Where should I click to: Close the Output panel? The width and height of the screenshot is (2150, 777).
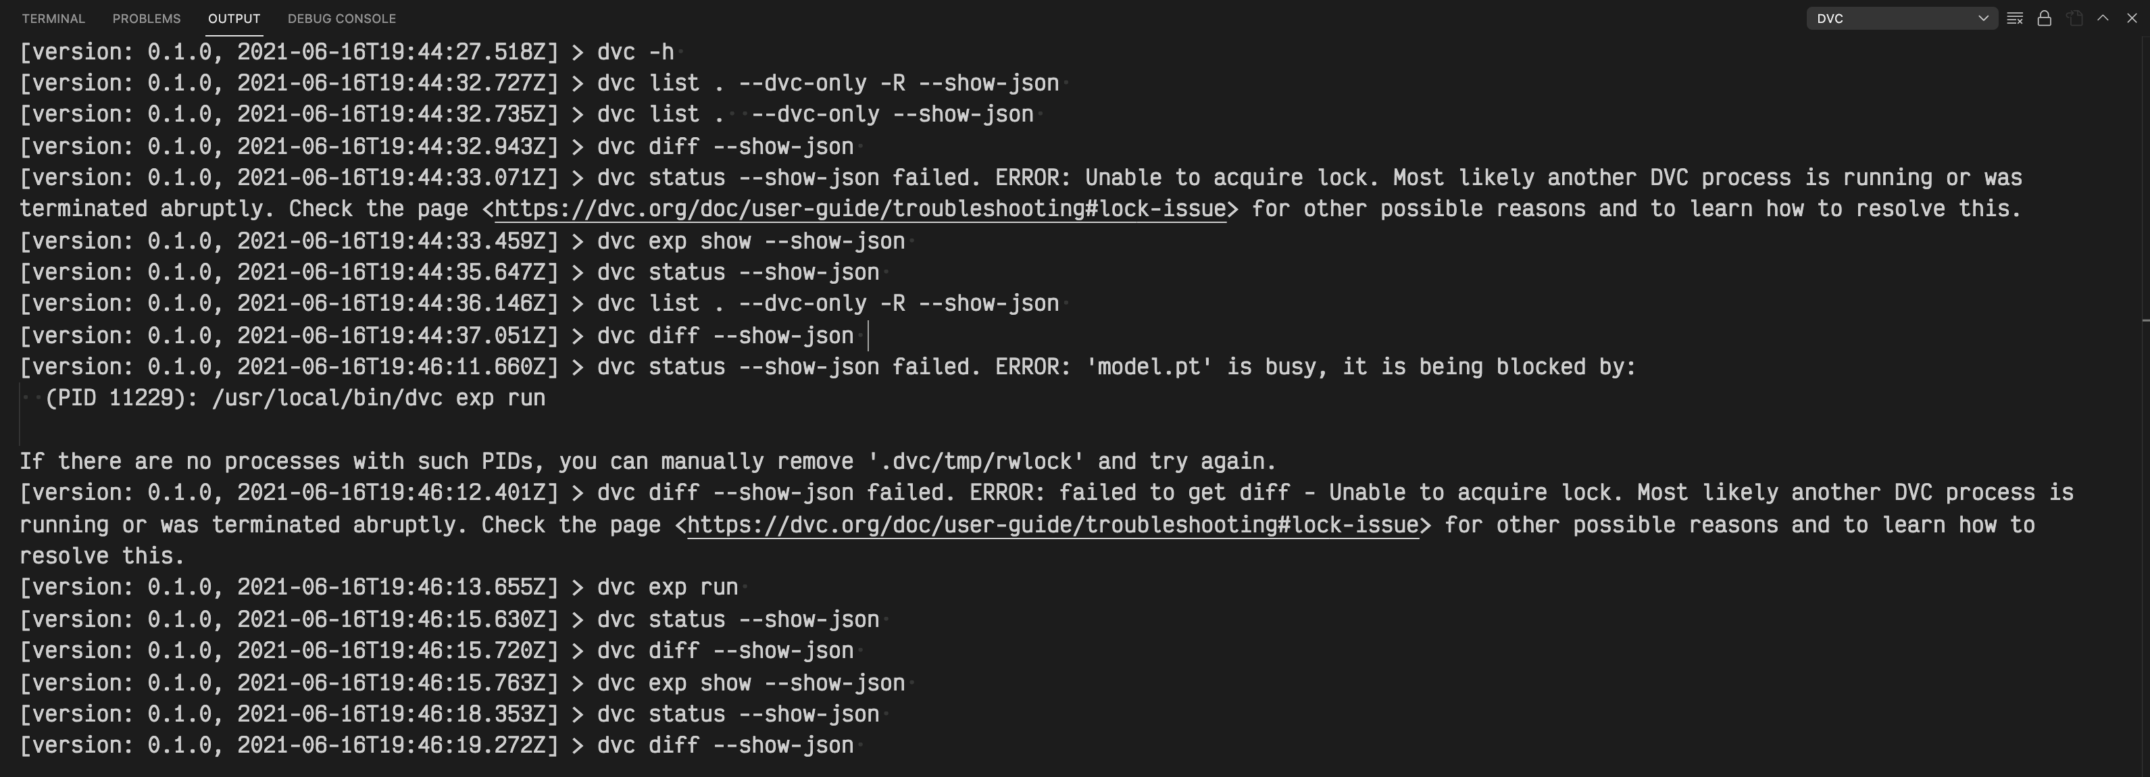point(2131,18)
